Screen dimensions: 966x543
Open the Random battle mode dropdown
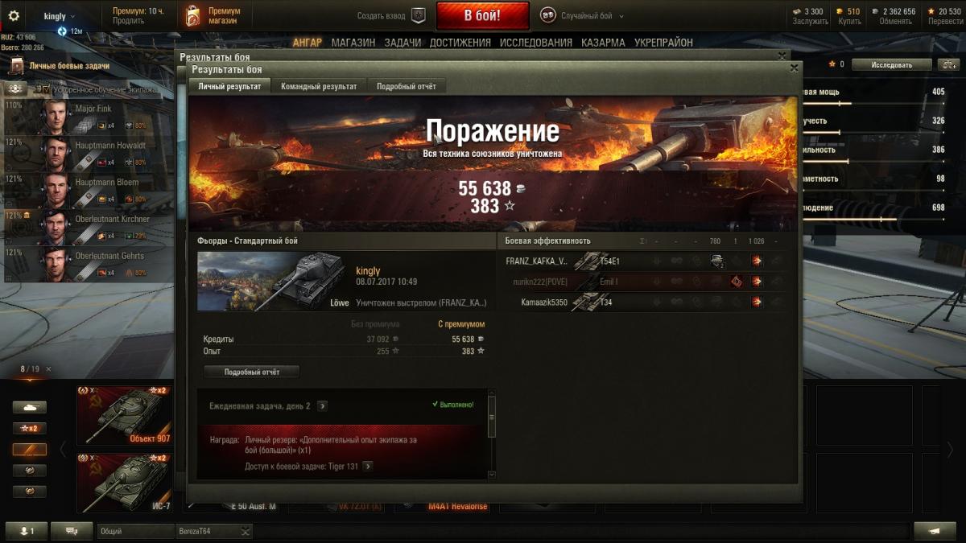tap(582, 15)
